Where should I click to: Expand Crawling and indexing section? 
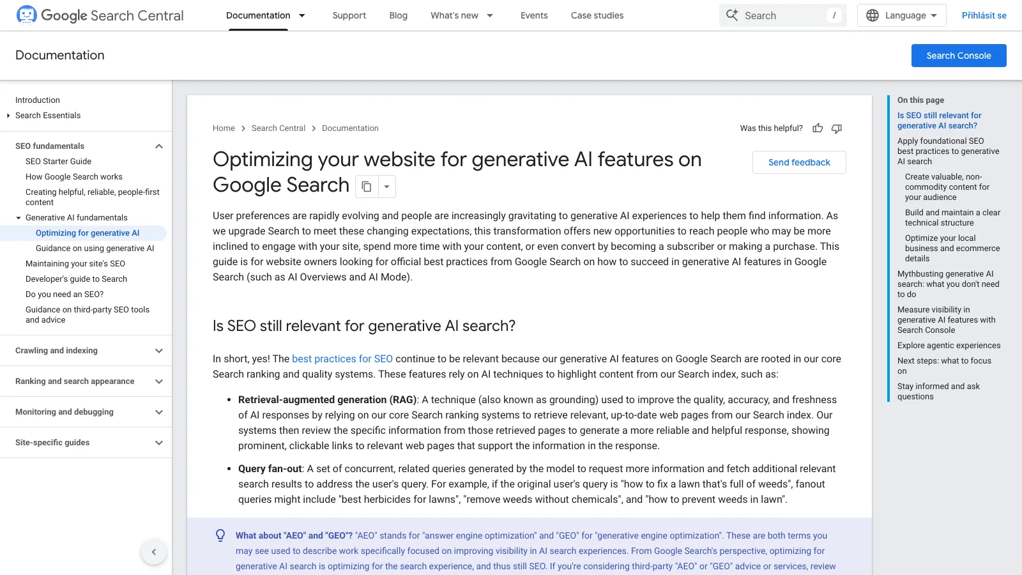pyautogui.click(x=159, y=351)
